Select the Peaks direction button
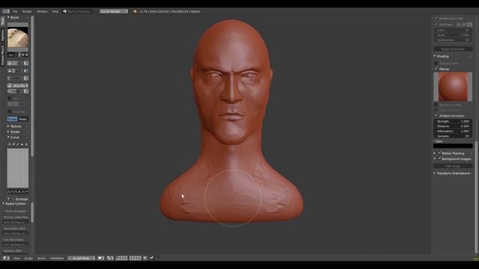This screenshot has width=479, height=269. click(x=23, y=119)
